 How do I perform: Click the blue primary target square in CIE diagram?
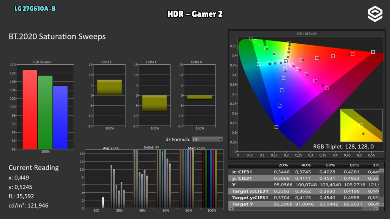(277, 127)
